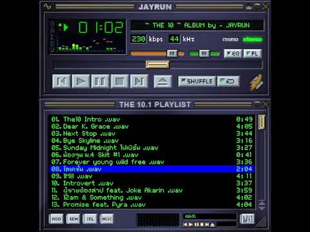Select track 02. Dear K. Grace .wav
The image size is (310, 232).
(x=152, y=126)
